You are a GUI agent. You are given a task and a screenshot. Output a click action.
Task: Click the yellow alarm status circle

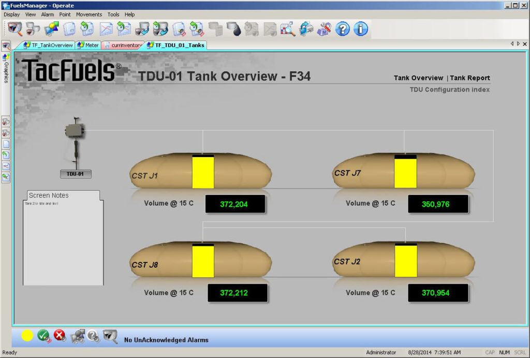pos(27,336)
